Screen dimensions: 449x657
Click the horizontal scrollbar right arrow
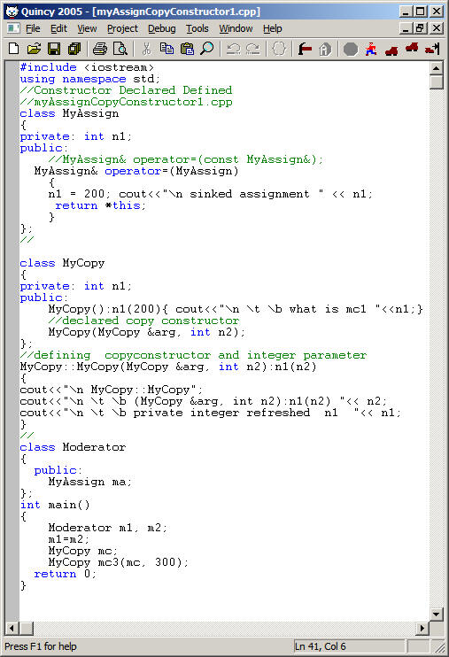coord(422,628)
